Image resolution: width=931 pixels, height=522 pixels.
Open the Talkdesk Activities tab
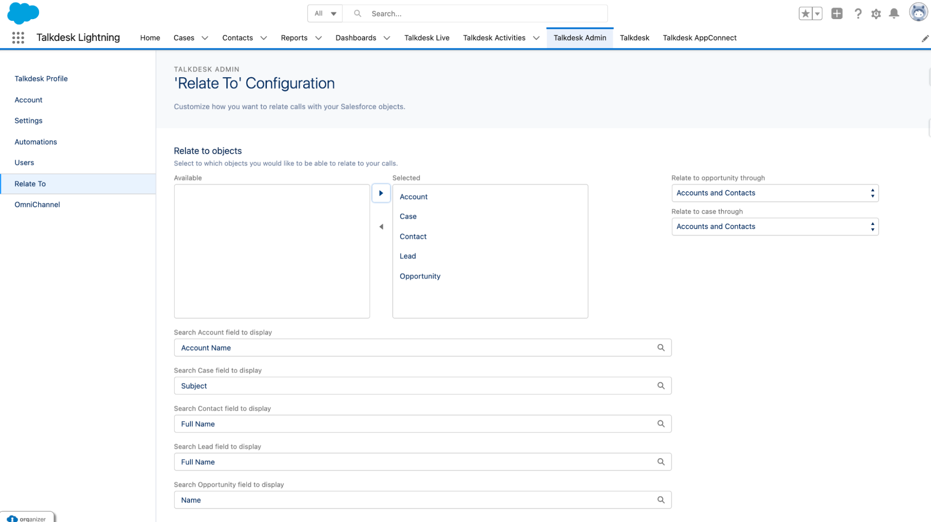tap(494, 38)
